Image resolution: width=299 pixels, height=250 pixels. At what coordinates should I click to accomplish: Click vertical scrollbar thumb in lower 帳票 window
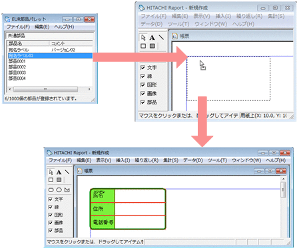pos(283,189)
